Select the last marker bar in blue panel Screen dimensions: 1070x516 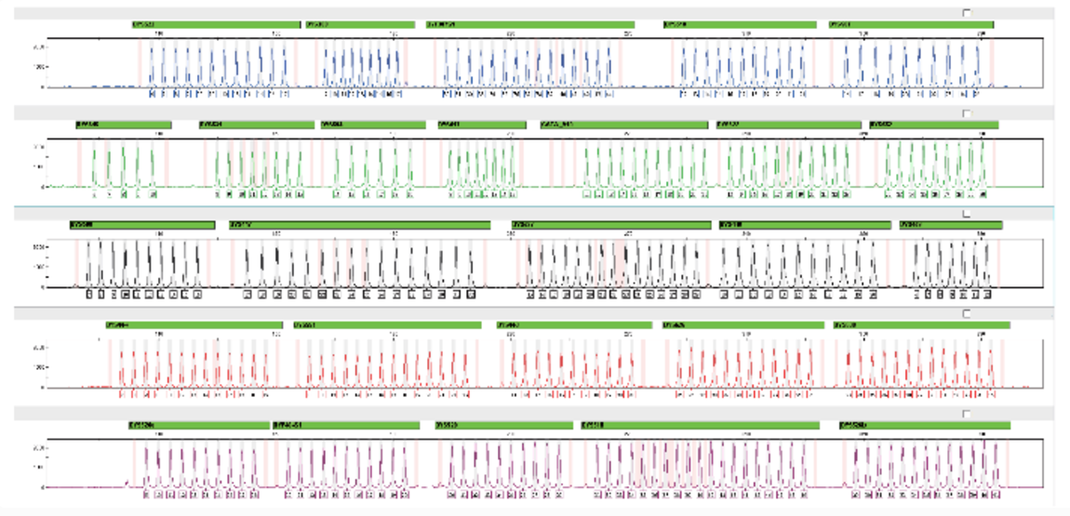click(911, 24)
